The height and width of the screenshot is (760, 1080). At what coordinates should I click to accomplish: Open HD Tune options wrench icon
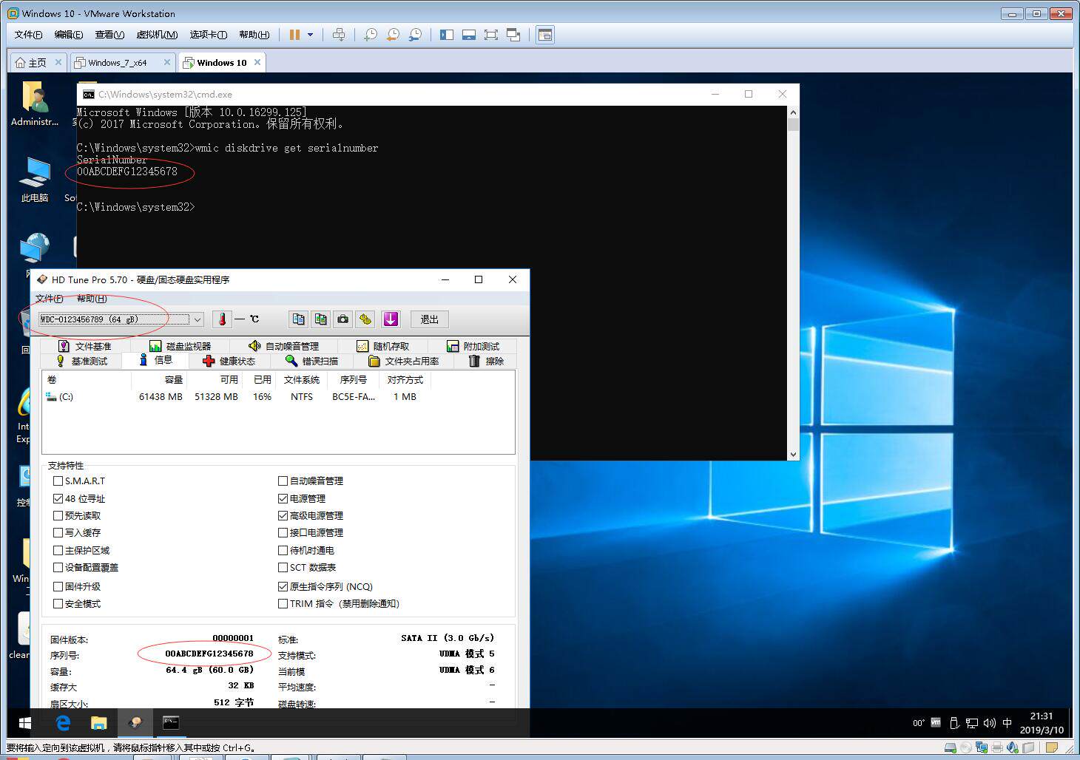[x=365, y=319]
